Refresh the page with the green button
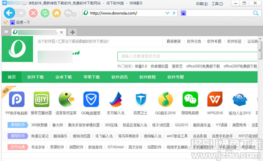This screenshot has height=161, width=263. tap(45, 13)
